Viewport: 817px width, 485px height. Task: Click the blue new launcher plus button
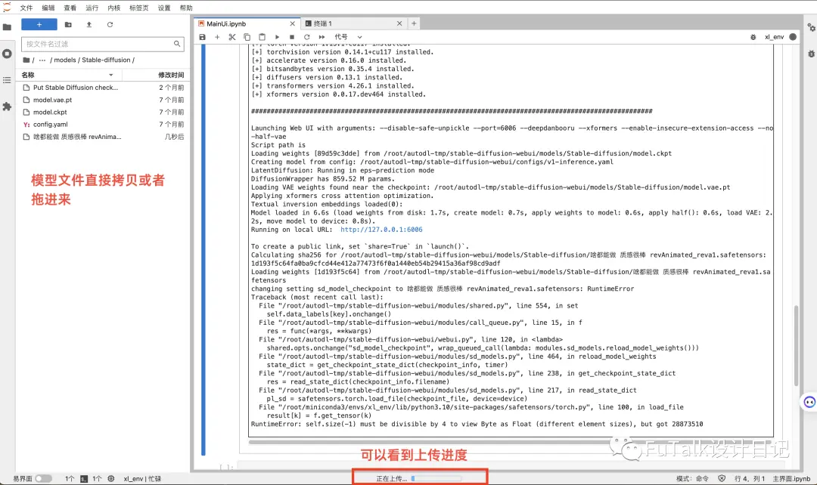click(x=39, y=24)
